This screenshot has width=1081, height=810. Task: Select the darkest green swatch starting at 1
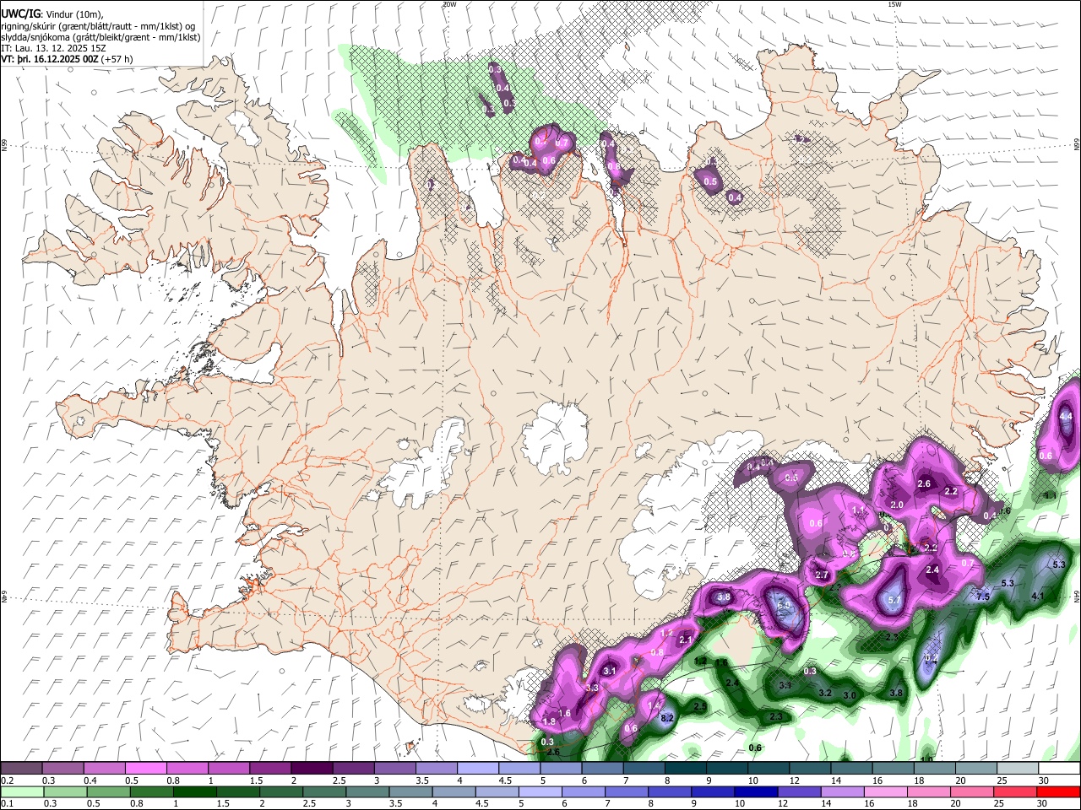tap(194, 792)
